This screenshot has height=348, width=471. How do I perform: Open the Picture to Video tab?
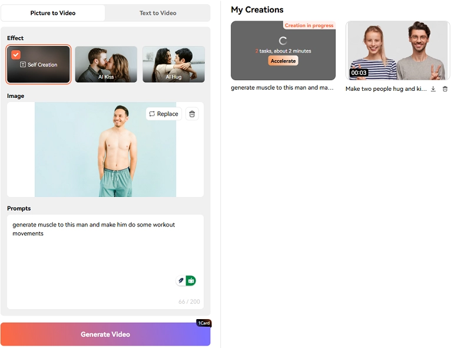(53, 13)
